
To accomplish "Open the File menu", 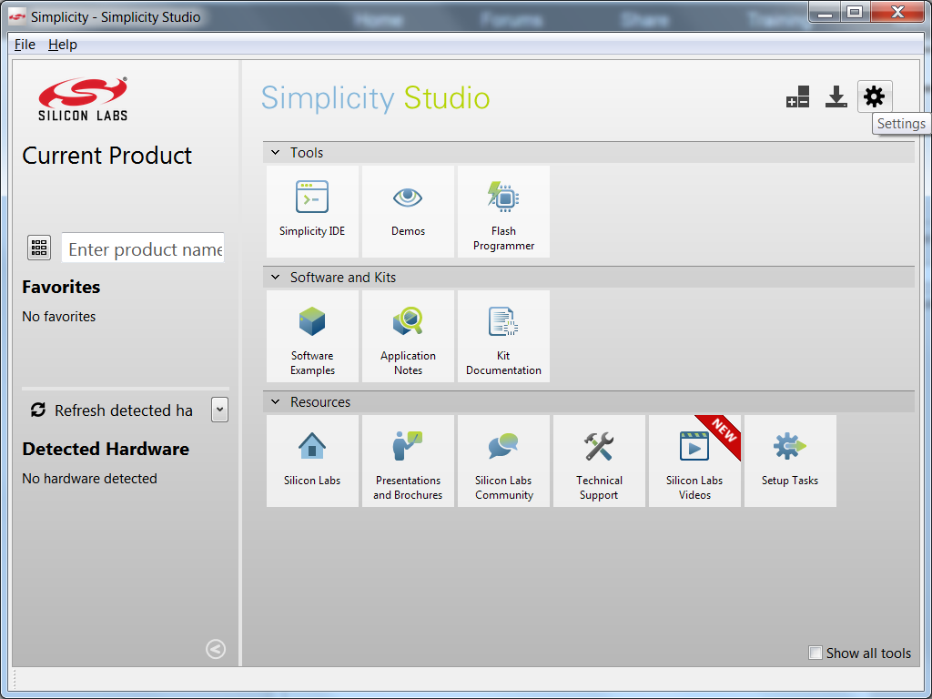I will click(25, 45).
